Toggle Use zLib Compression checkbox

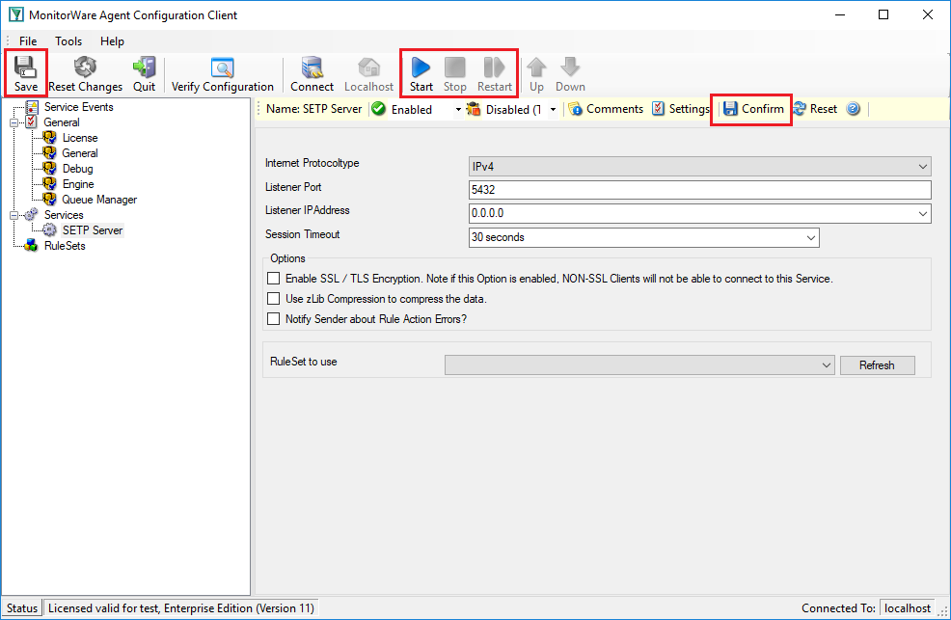click(274, 298)
